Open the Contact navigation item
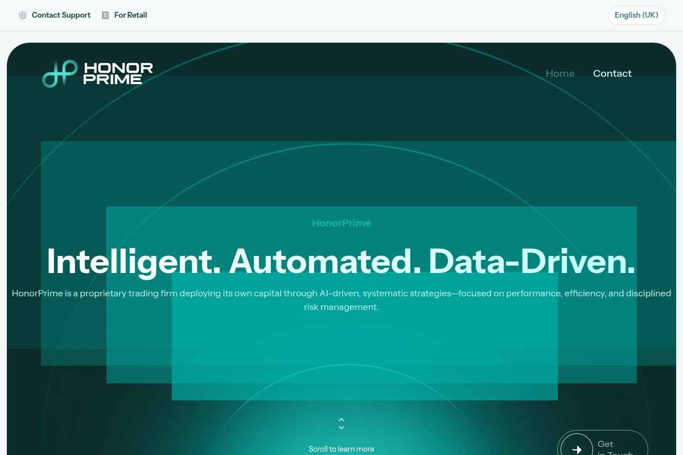The height and width of the screenshot is (455, 683). (612, 73)
